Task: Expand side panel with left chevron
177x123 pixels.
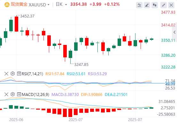Action: (174, 32)
